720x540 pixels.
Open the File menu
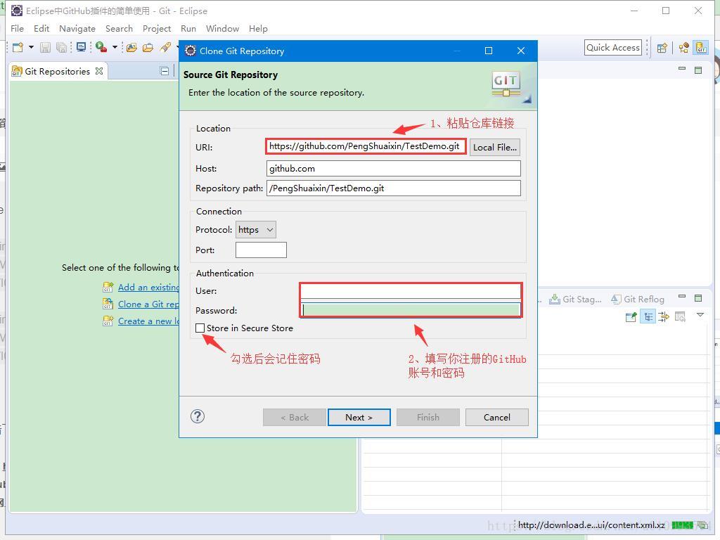[x=17, y=28]
